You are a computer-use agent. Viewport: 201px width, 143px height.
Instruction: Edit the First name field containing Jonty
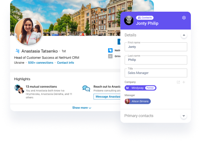[156, 47]
